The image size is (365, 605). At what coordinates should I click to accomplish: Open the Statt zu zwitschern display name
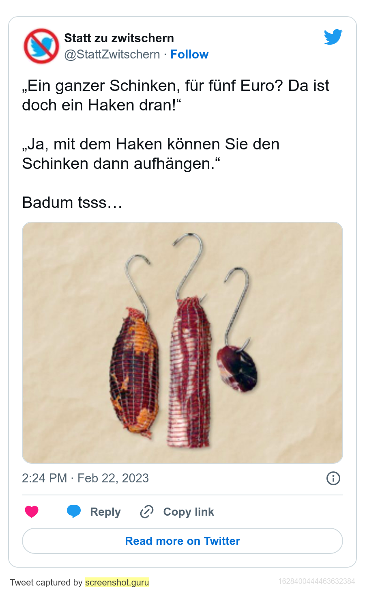pos(119,38)
